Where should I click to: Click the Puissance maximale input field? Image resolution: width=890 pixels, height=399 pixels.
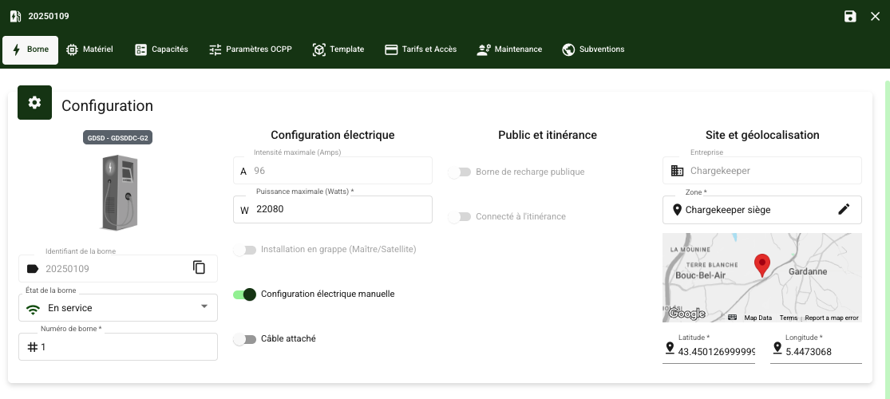pos(343,210)
